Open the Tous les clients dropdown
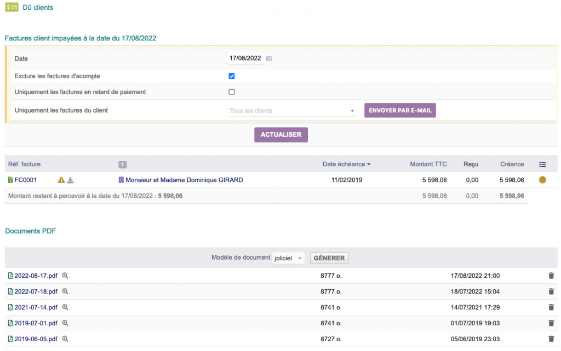Screen dimensions: 561x351 [x=292, y=111]
